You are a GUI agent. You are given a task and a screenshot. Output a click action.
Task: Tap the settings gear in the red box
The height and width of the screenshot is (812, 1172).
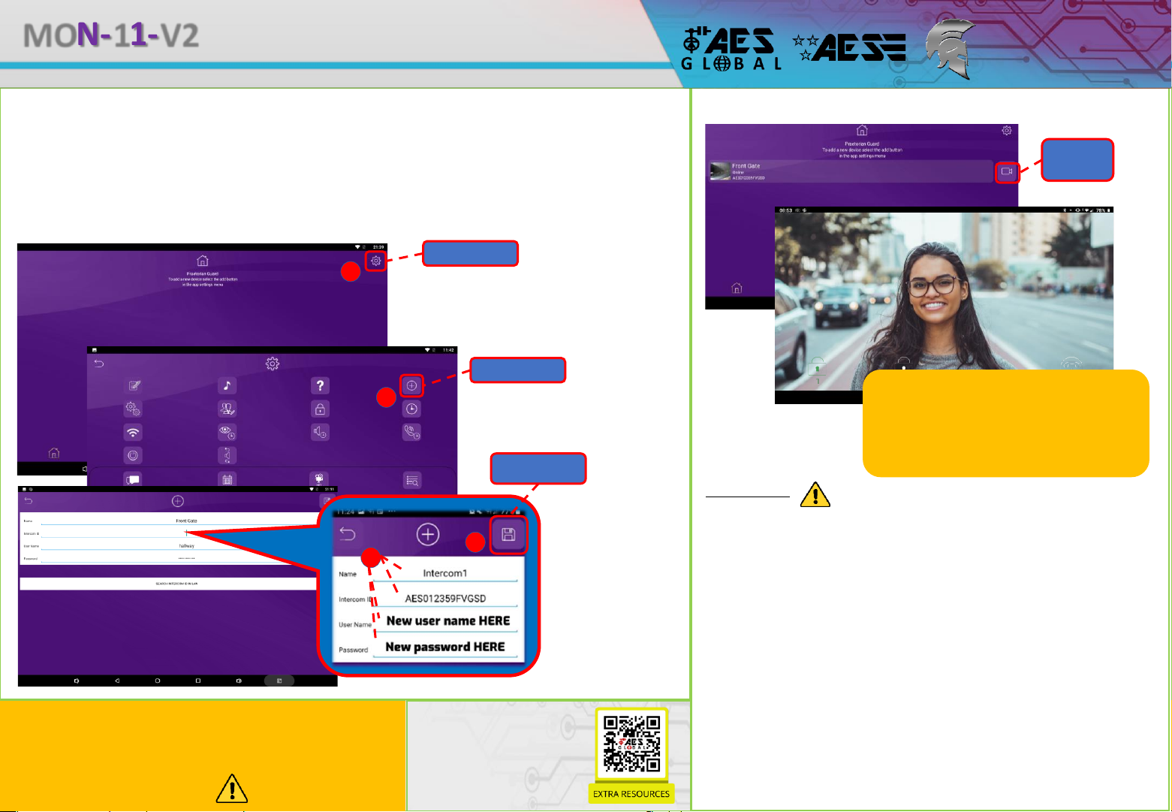pyautogui.click(x=376, y=261)
